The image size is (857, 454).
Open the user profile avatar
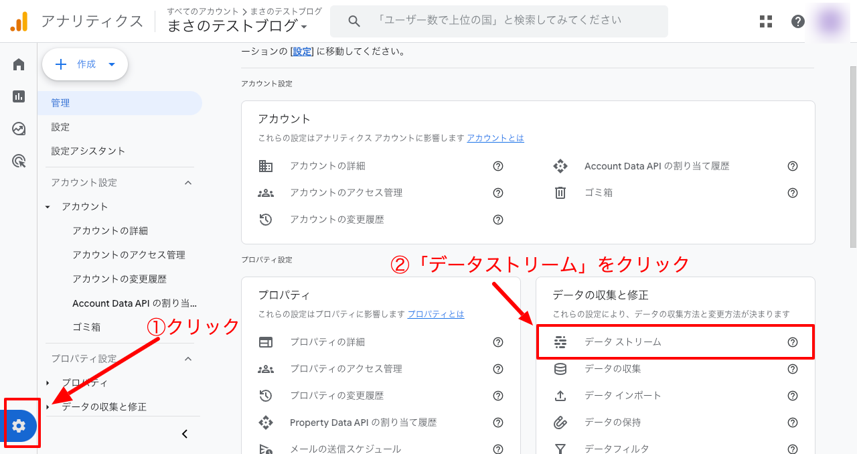pos(830,21)
